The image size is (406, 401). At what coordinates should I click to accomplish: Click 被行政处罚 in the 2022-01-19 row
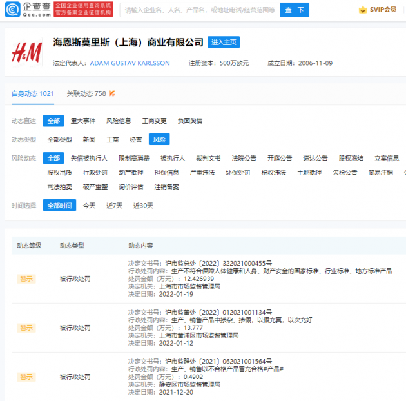tap(75, 279)
